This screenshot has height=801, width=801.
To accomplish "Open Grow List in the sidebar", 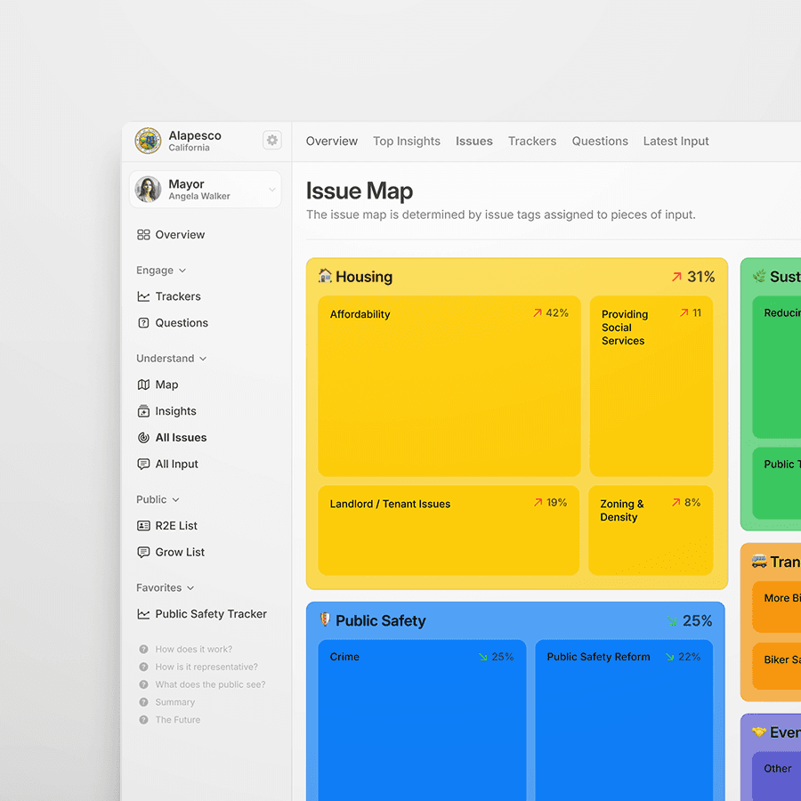I will click(171, 552).
